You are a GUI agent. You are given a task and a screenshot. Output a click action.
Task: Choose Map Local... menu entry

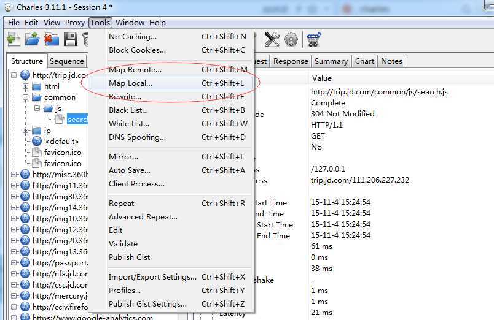(x=171, y=83)
